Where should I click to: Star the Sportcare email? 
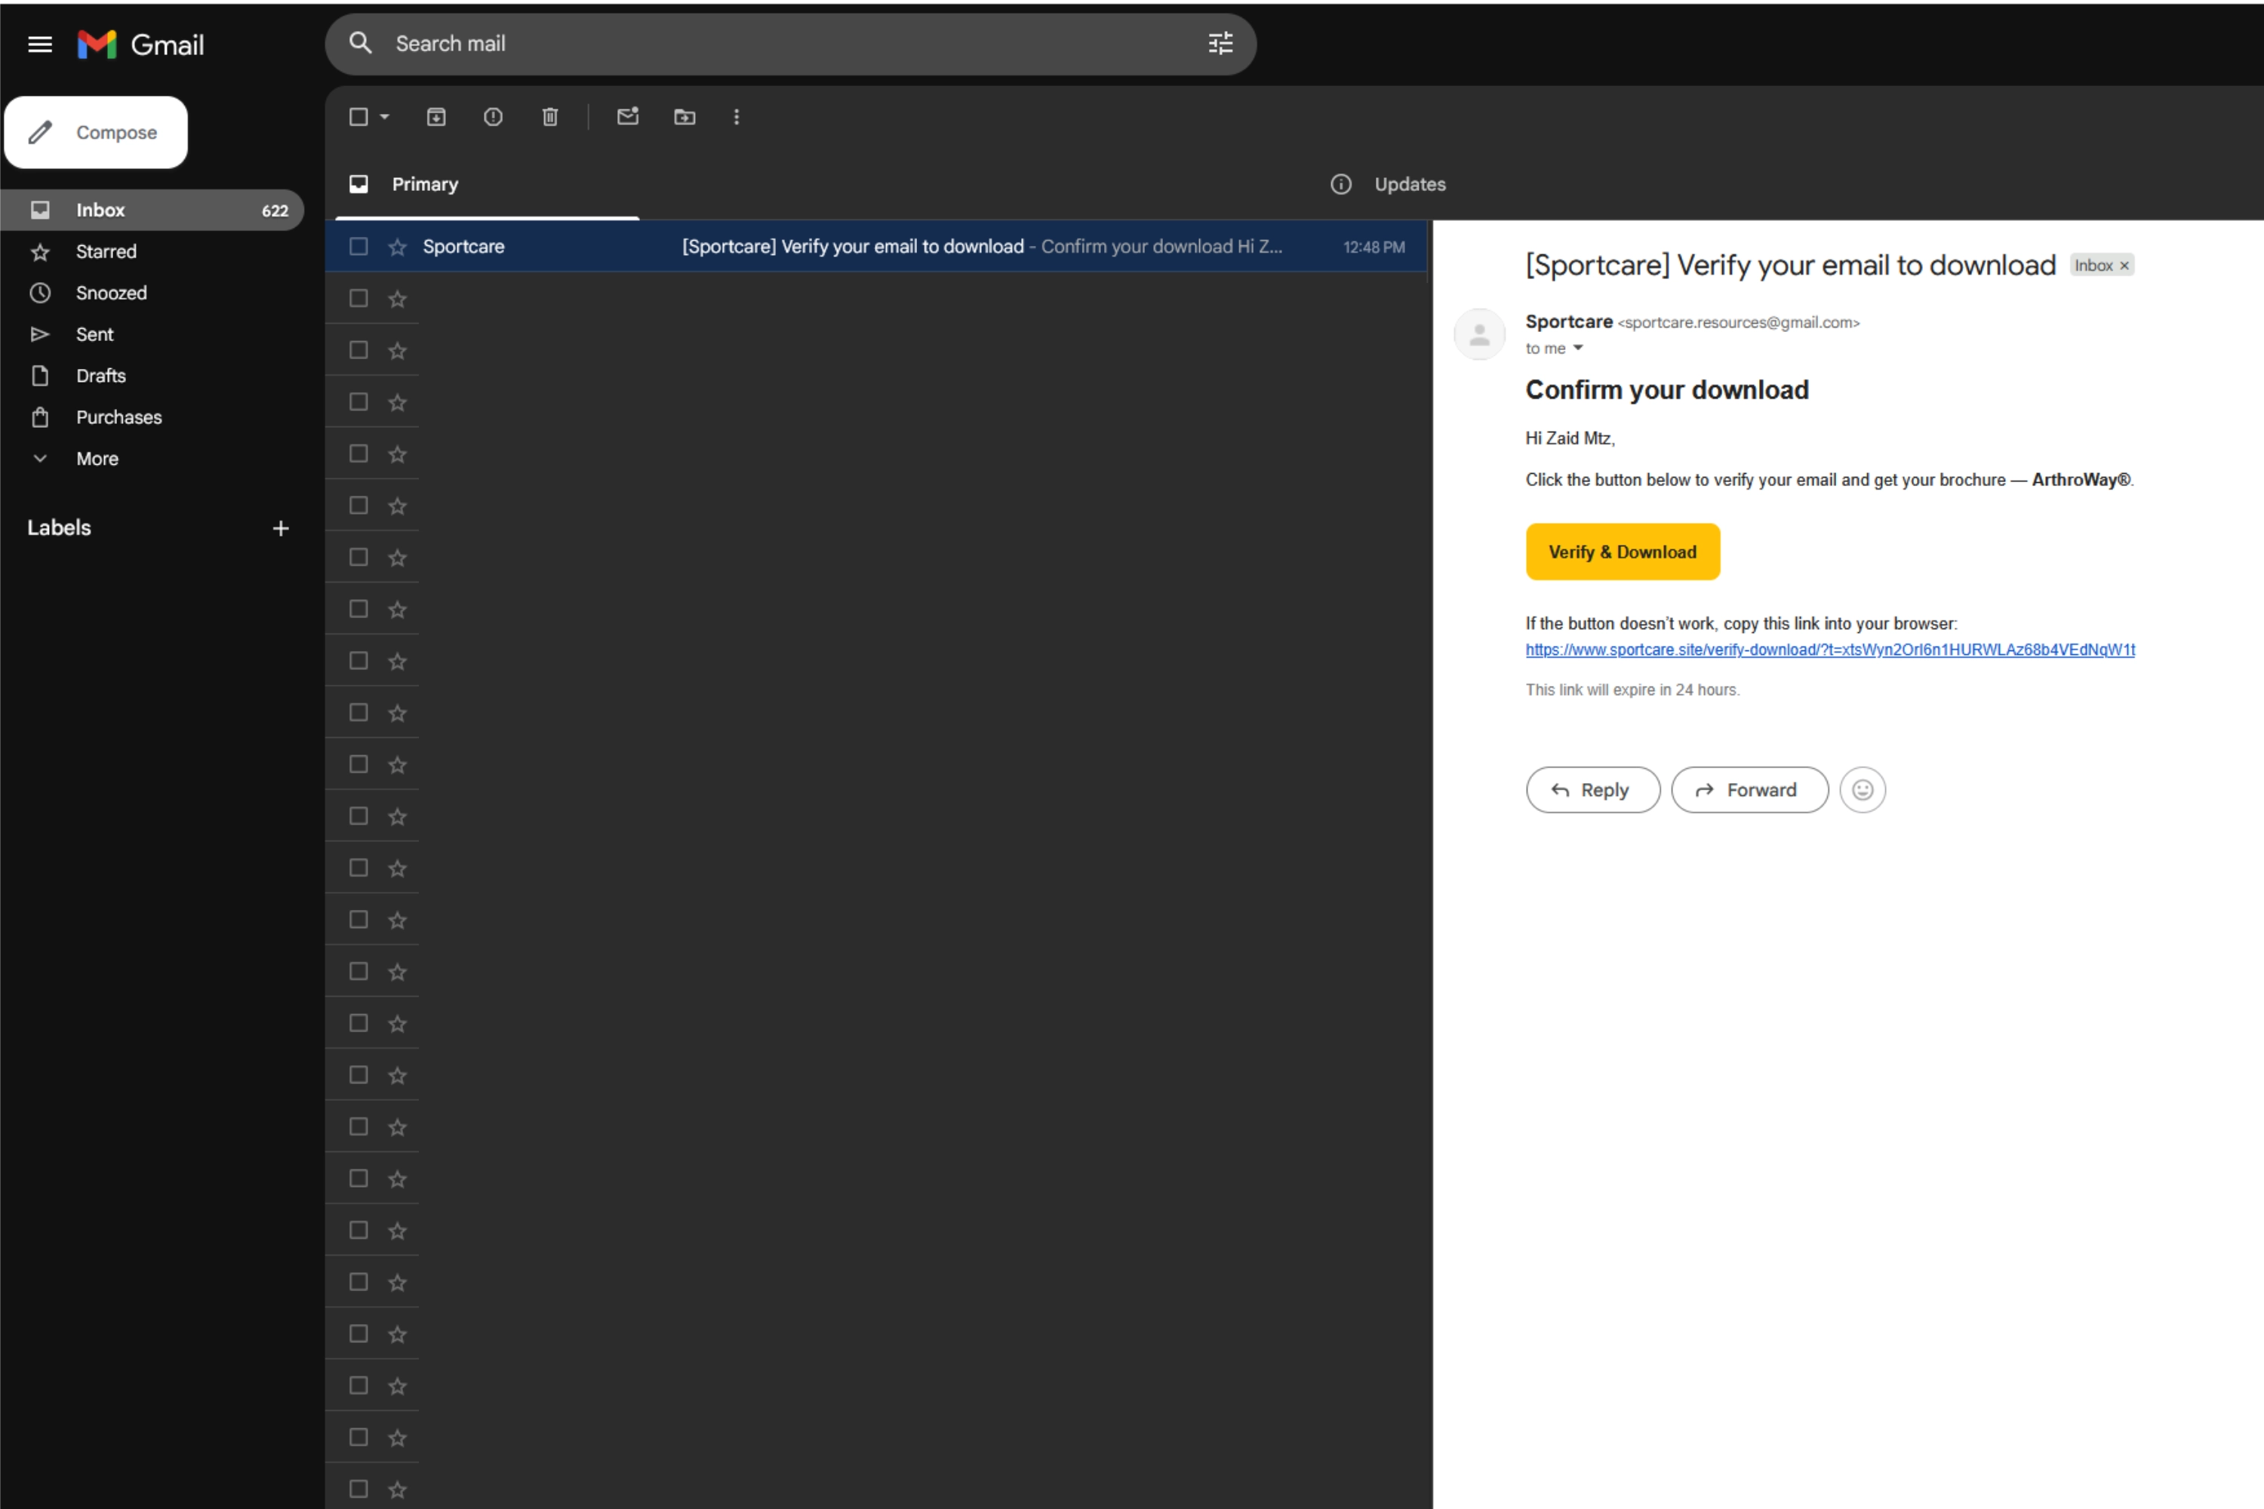tap(397, 247)
